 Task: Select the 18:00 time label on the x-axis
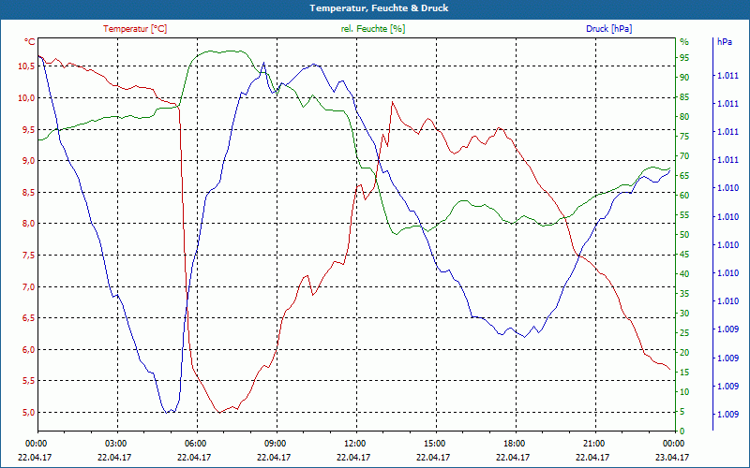(514, 444)
